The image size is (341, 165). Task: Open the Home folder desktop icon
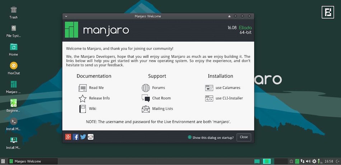14,47
